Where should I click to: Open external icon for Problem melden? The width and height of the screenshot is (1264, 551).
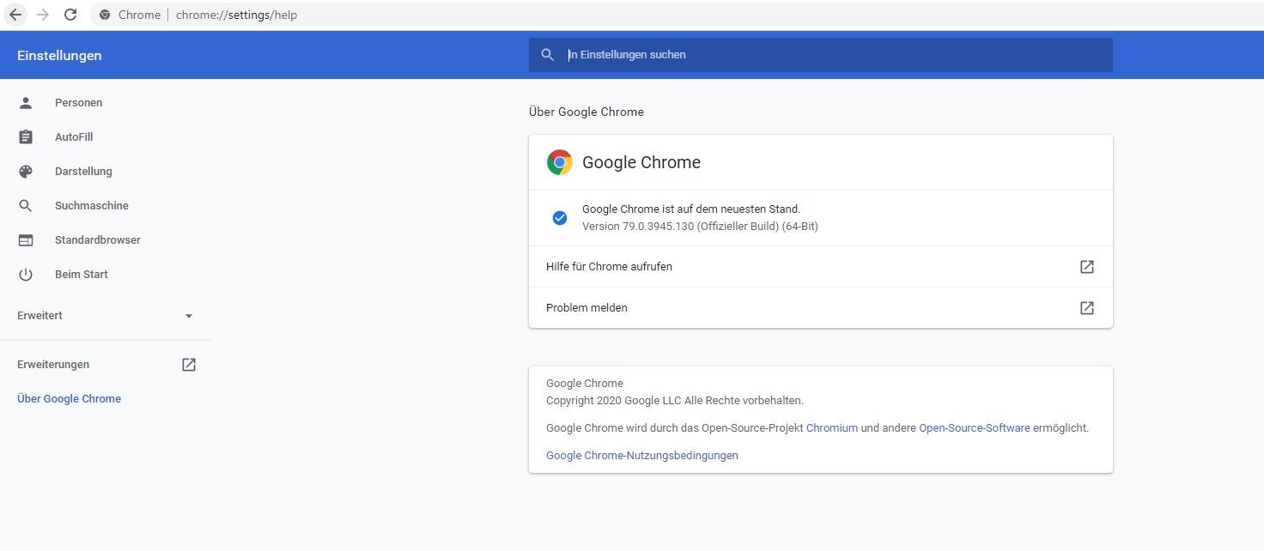coord(1087,308)
